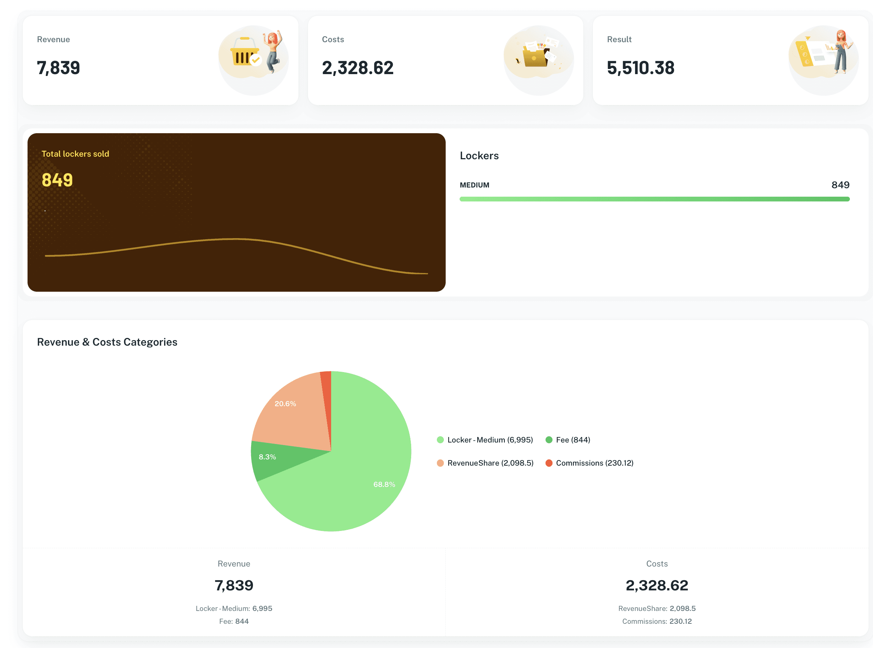
Task: Click the Revenue 7,839 value in top card
Action: (x=58, y=68)
